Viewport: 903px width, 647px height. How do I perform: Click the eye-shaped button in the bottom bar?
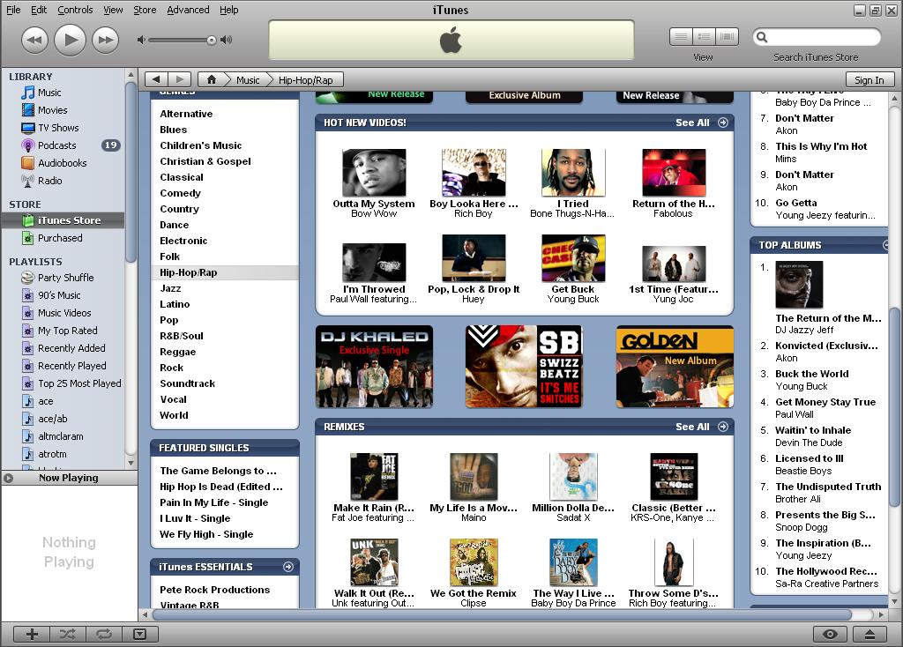830,634
